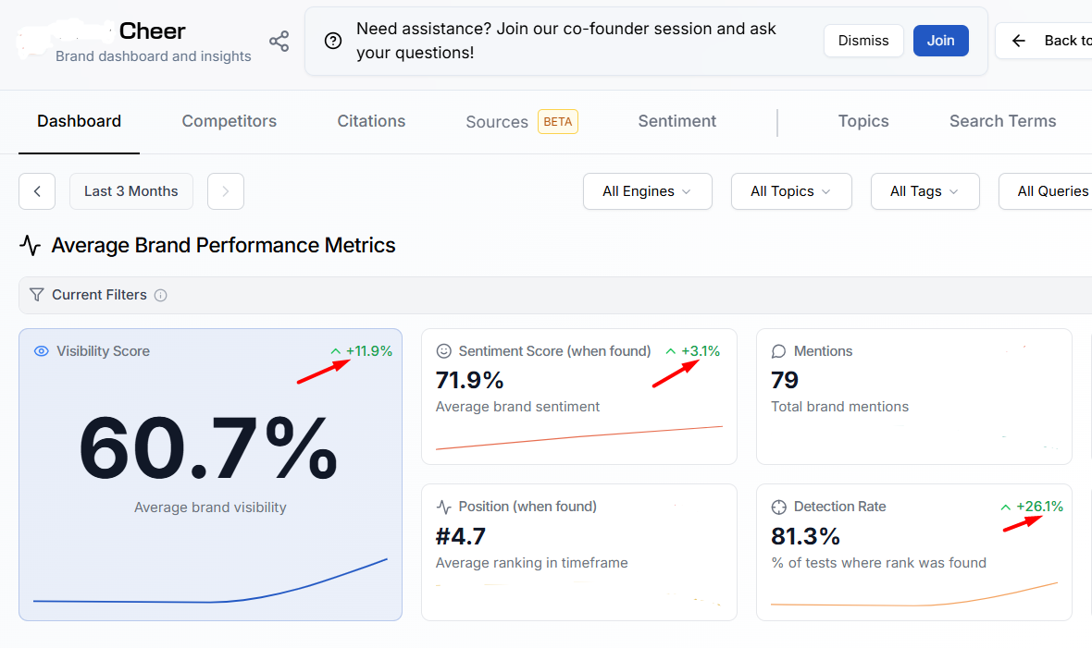Viewport: 1092px width, 648px height.
Task: Go to previous time period arrow
Action: click(37, 191)
